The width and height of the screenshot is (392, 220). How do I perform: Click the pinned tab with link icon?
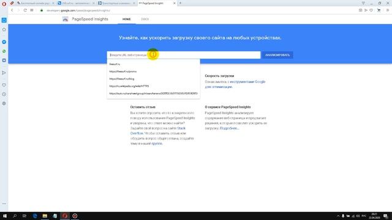[12, 3]
